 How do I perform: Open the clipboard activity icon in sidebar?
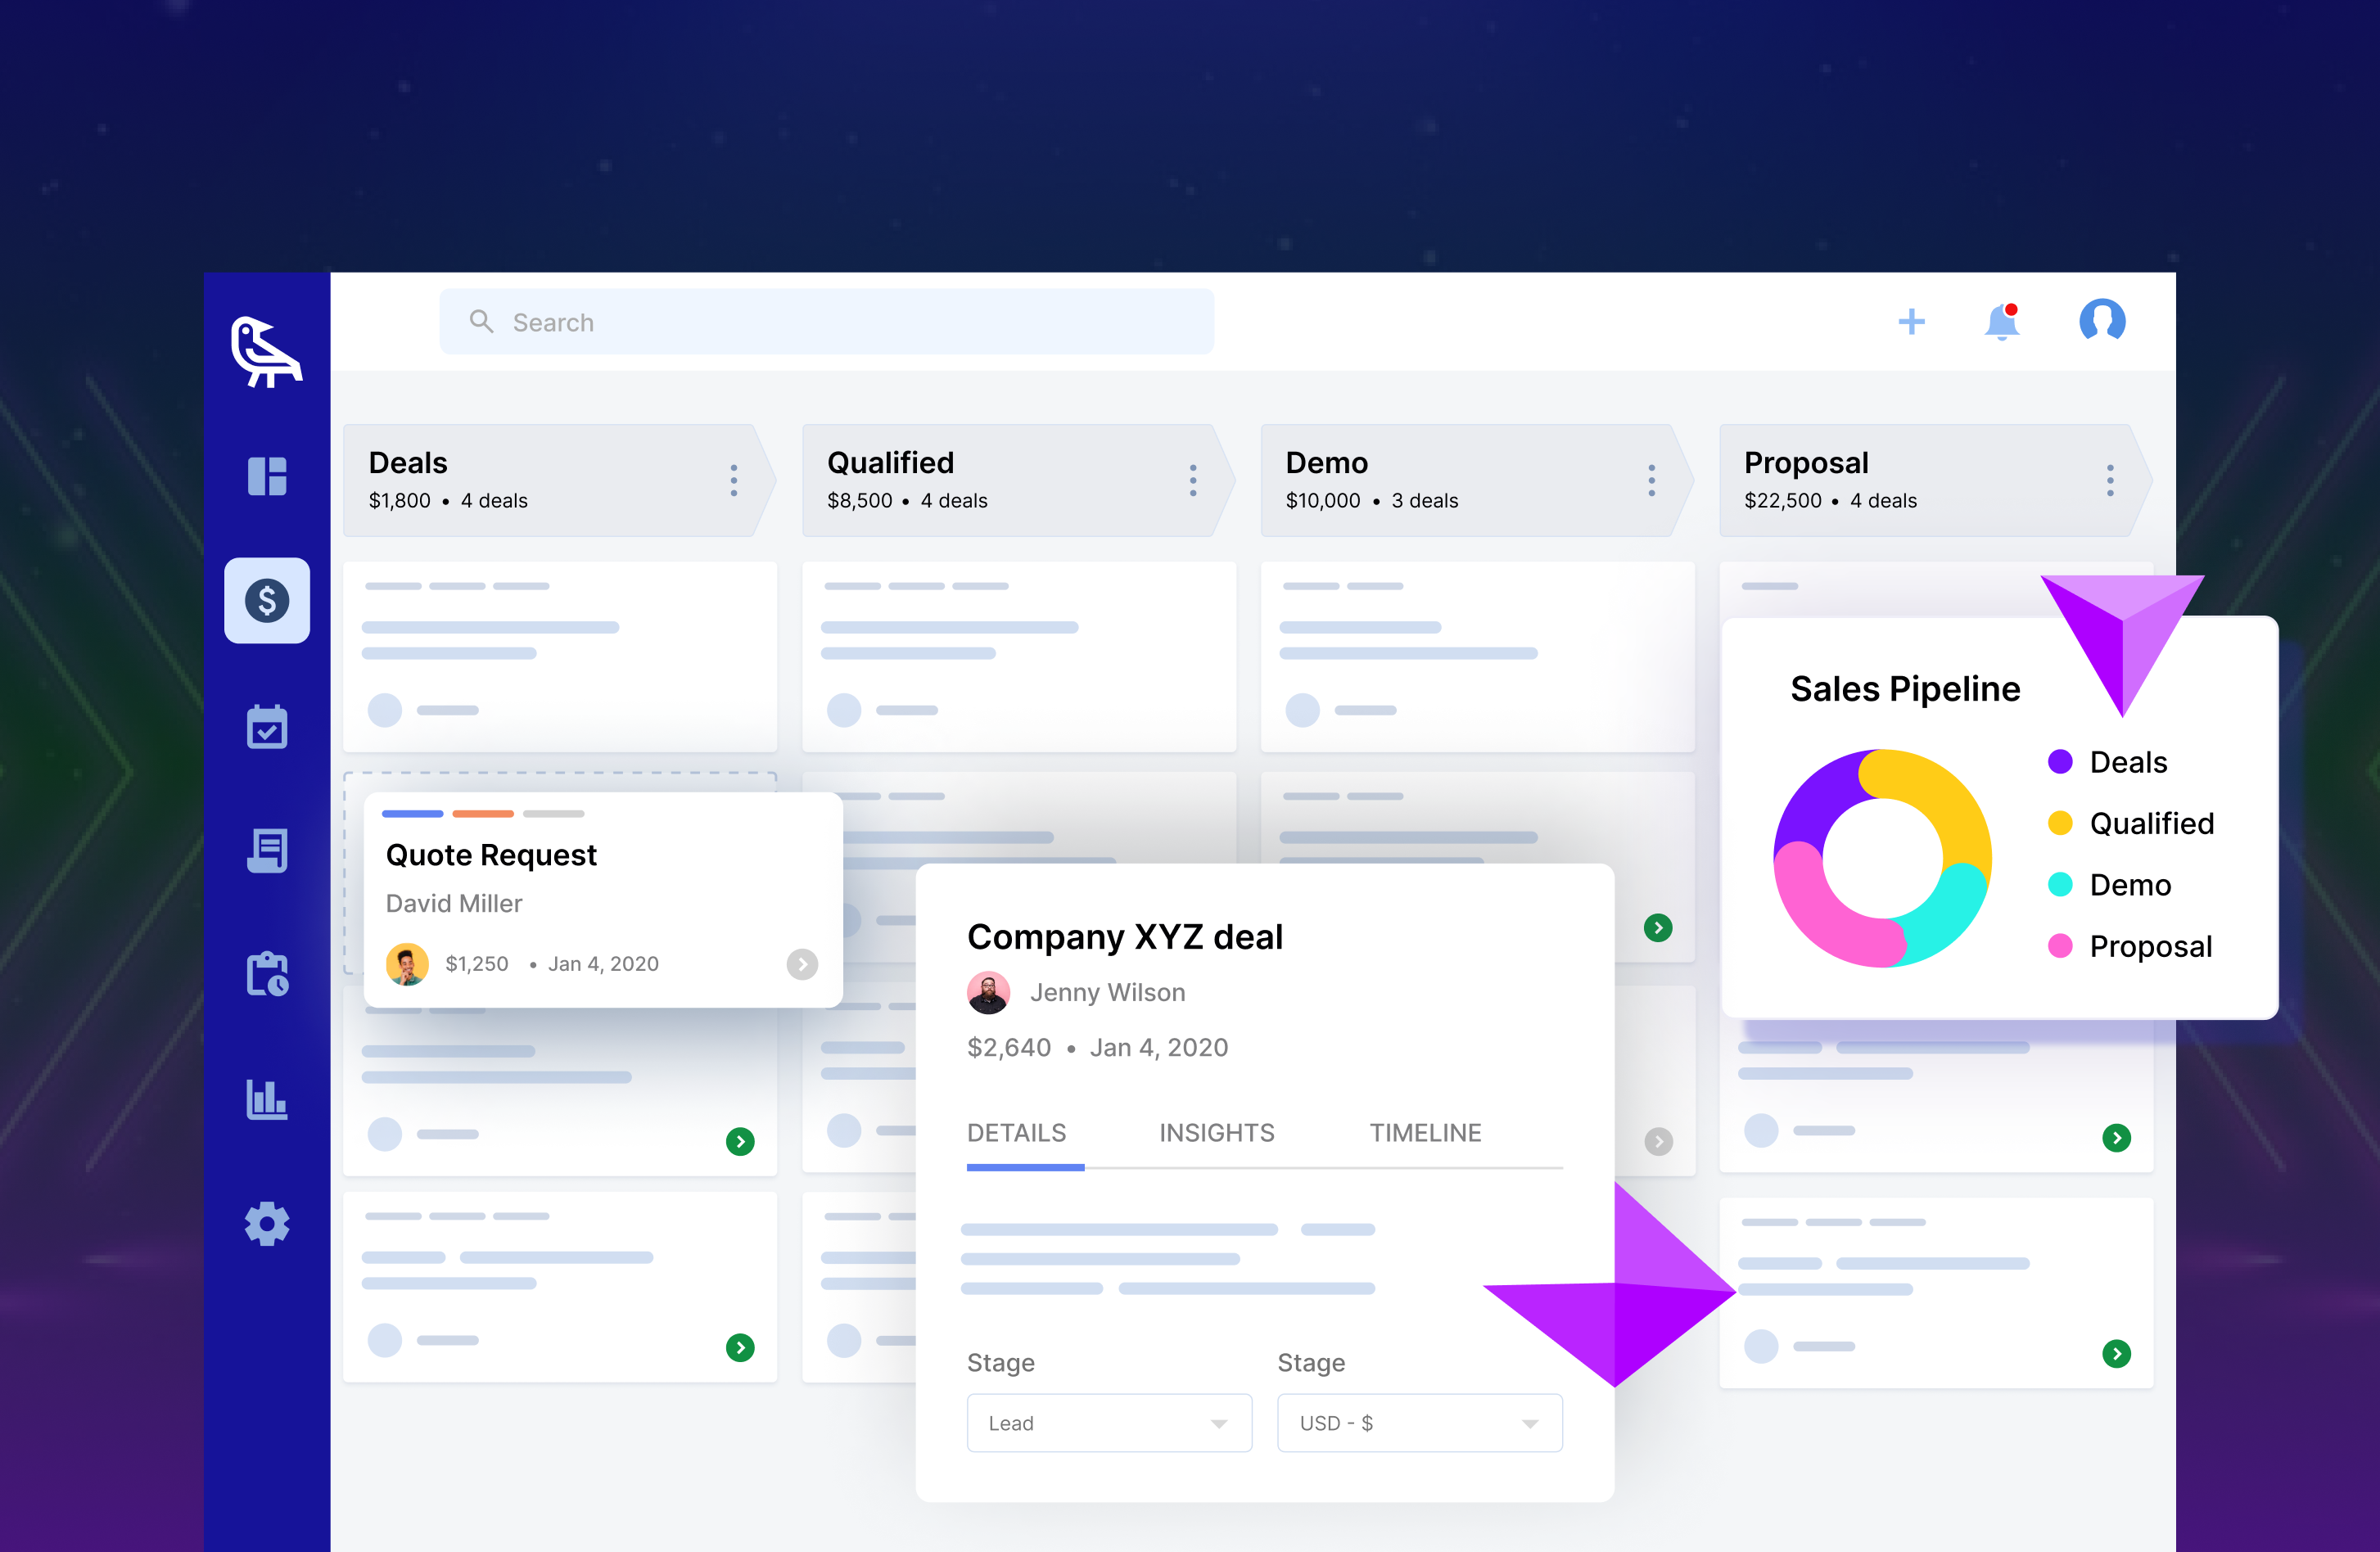[266, 975]
